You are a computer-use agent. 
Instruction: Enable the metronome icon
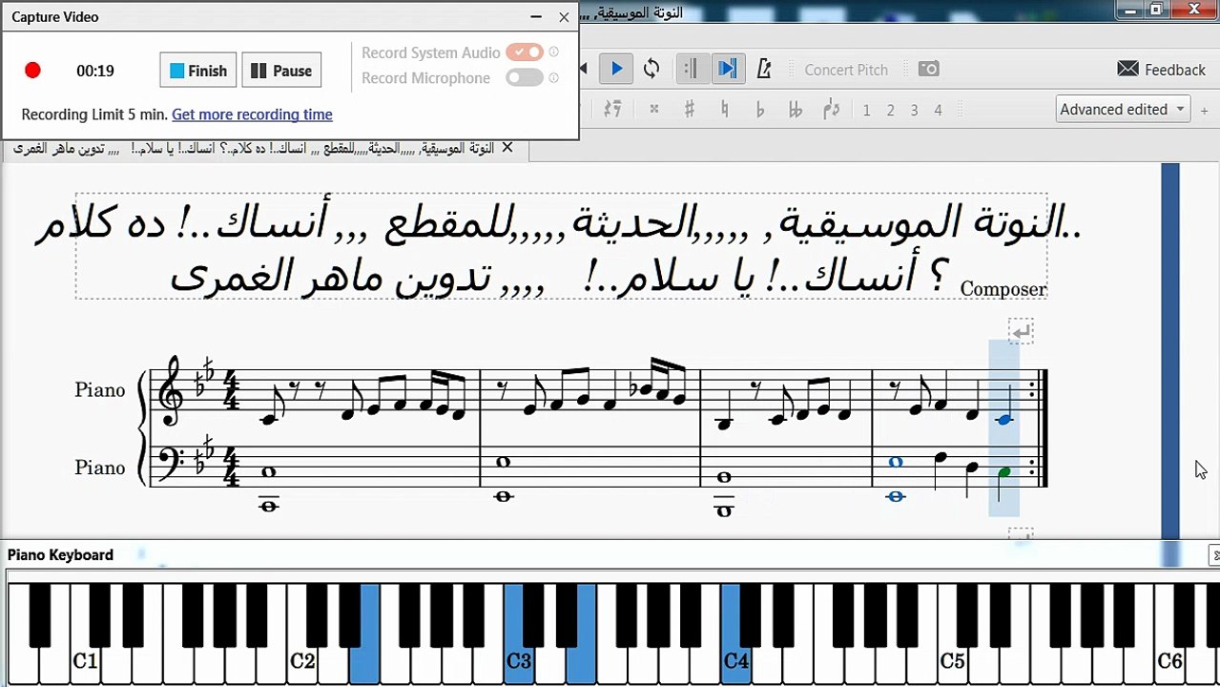pos(763,69)
